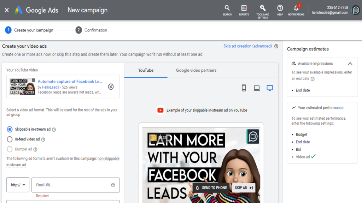
Task: Select laptop preview icon
Action: (257, 88)
